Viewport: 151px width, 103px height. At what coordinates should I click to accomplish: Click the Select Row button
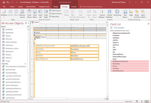click(55, 17)
